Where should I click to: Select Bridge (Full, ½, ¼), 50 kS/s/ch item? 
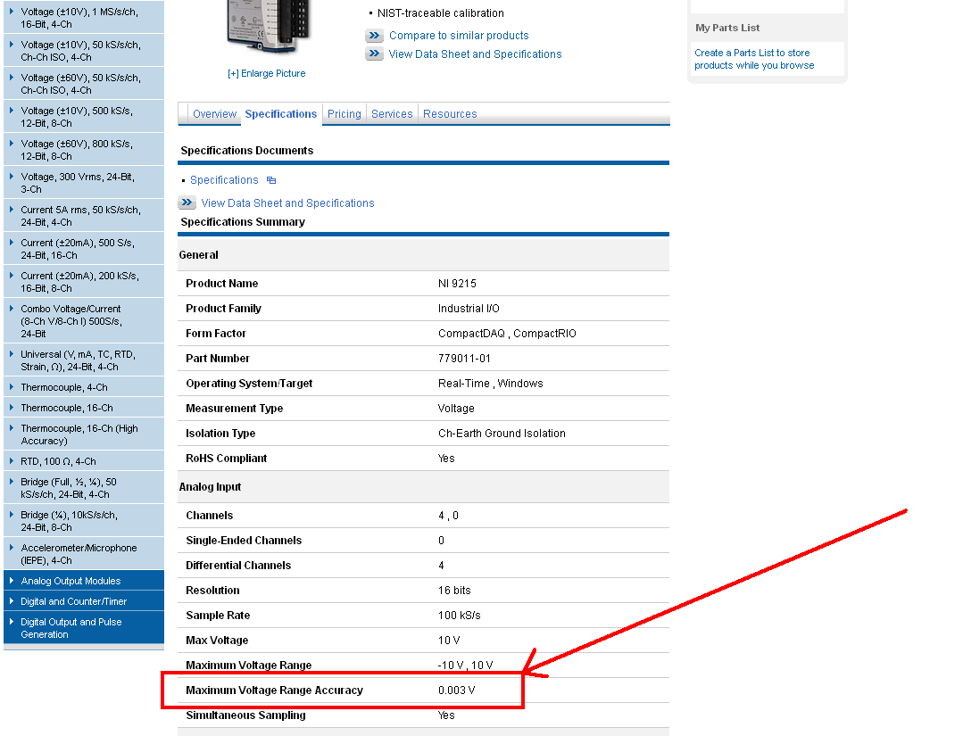pyautogui.click(x=84, y=488)
